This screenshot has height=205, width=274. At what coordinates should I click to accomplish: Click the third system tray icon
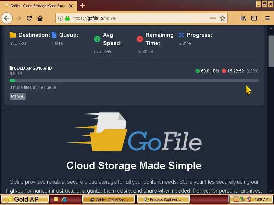tap(249, 199)
